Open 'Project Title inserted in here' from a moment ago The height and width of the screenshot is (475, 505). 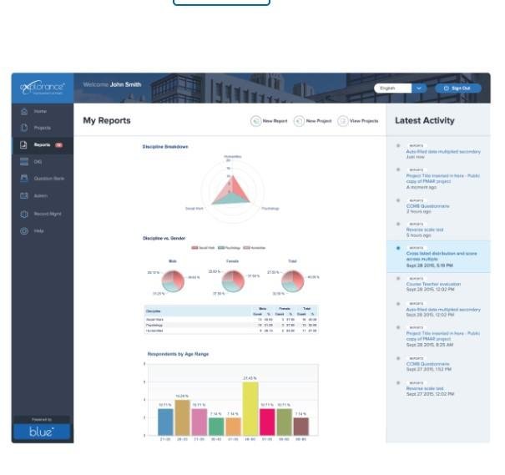(443, 179)
